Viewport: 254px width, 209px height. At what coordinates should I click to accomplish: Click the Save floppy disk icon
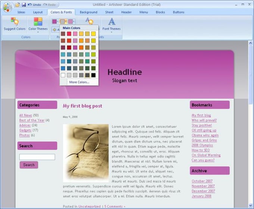pos(24,5)
